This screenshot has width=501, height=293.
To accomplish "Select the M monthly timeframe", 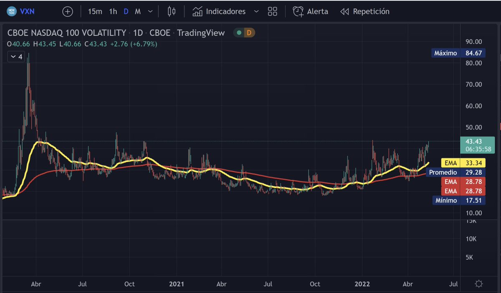I will pyautogui.click(x=137, y=12).
